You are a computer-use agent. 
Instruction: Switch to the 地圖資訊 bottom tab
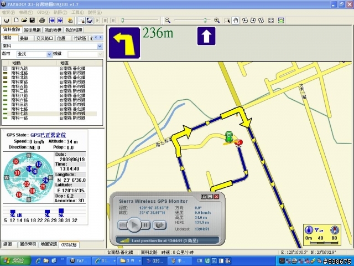[49, 244]
